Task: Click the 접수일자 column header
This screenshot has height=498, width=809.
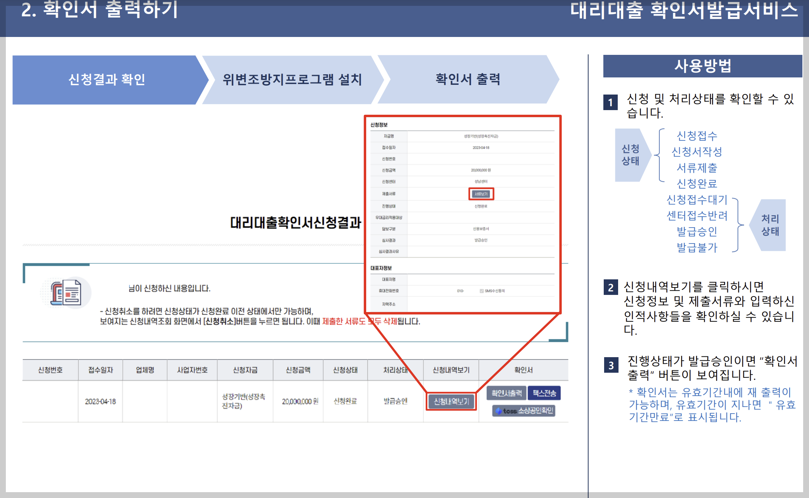Action: pos(100,370)
